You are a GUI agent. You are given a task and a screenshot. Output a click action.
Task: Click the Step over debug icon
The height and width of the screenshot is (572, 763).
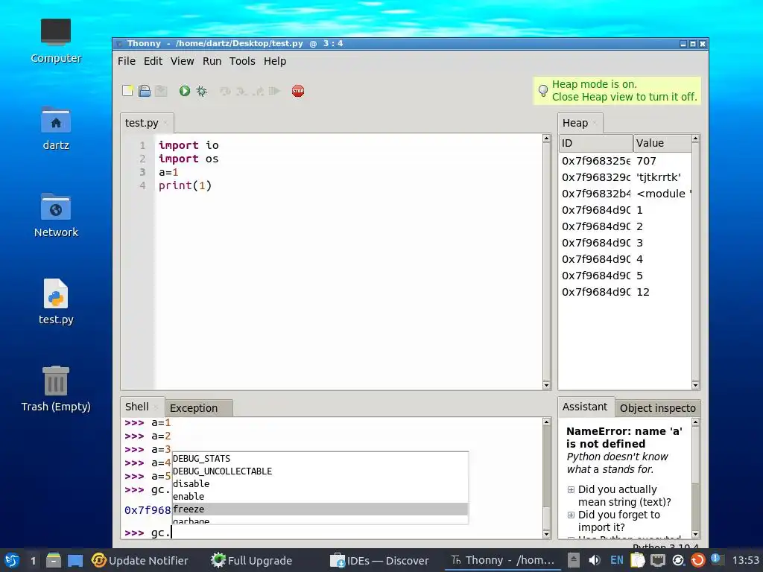click(x=225, y=91)
